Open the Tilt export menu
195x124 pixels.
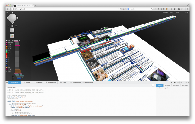coord(172,12)
